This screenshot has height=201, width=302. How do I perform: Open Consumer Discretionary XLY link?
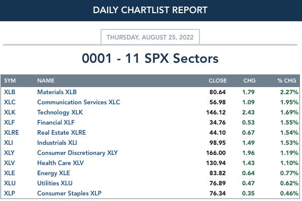[x=78, y=153]
